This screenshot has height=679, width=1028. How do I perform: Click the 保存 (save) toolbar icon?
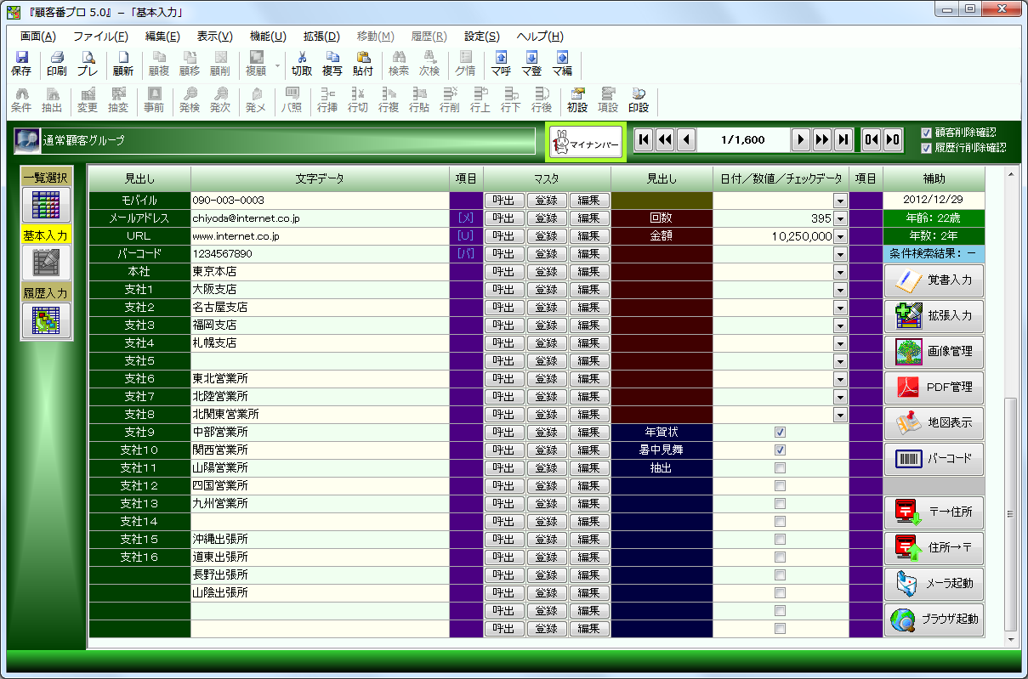click(x=21, y=64)
